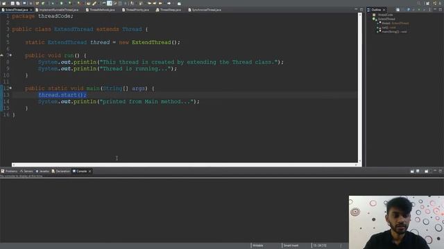Select ThreadCode package in Outline
The width and height of the screenshot is (444, 249).
click(386, 15)
